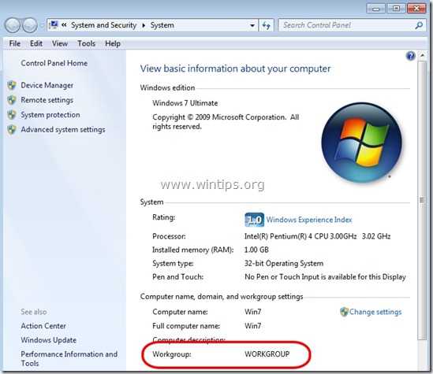433x374 pixels.
Task: Click the 32-bit Operating System value
Action: (284, 263)
